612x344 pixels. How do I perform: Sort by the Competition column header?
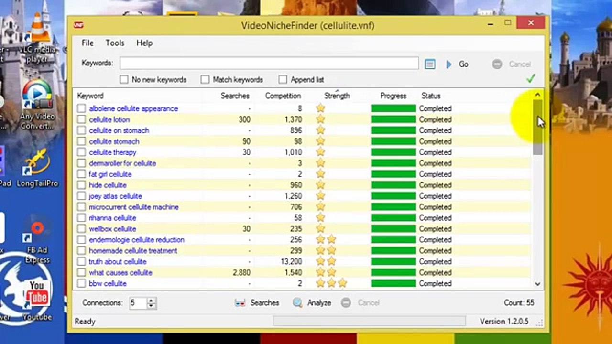click(283, 96)
